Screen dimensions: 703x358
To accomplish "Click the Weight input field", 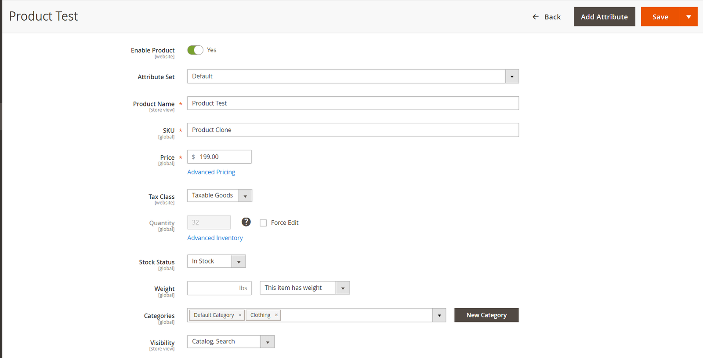I will pyautogui.click(x=219, y=288).
